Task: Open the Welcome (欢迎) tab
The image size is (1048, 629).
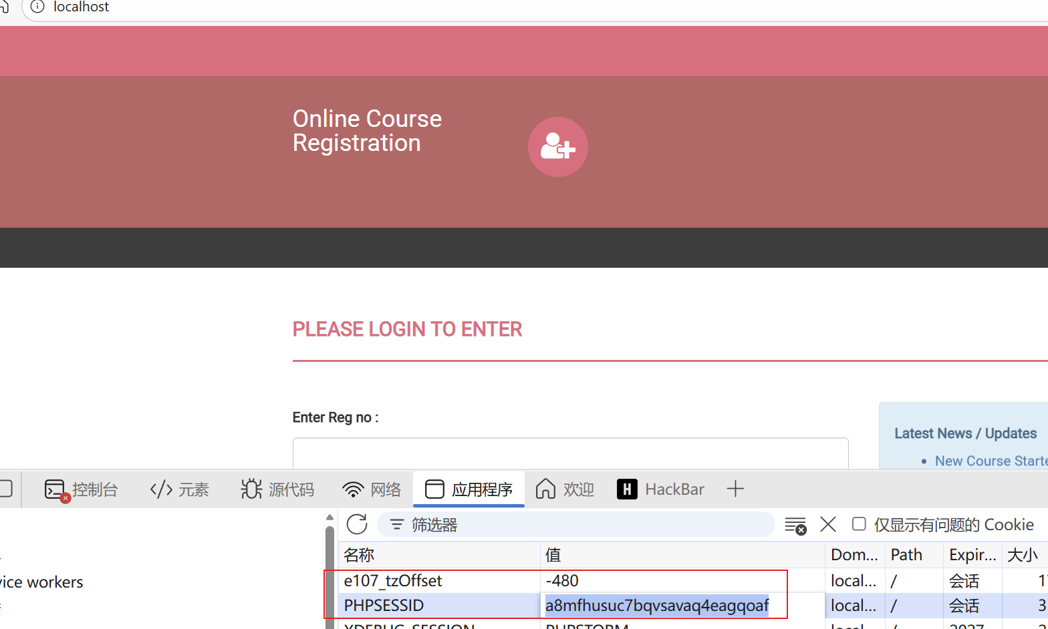Action: coord(565,489)
